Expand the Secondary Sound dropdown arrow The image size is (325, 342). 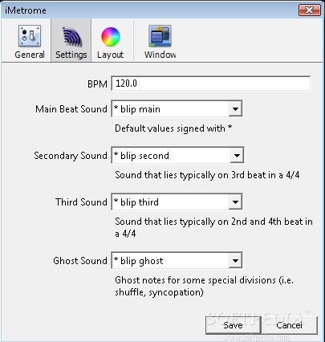237,155
